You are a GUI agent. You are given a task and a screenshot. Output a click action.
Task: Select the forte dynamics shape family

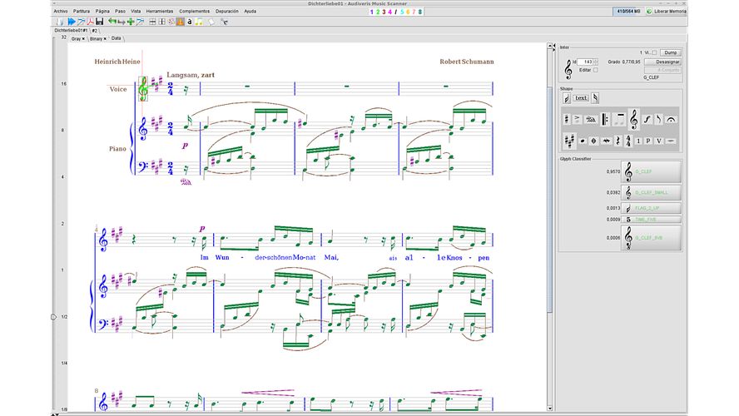click(x=647, y=119)
